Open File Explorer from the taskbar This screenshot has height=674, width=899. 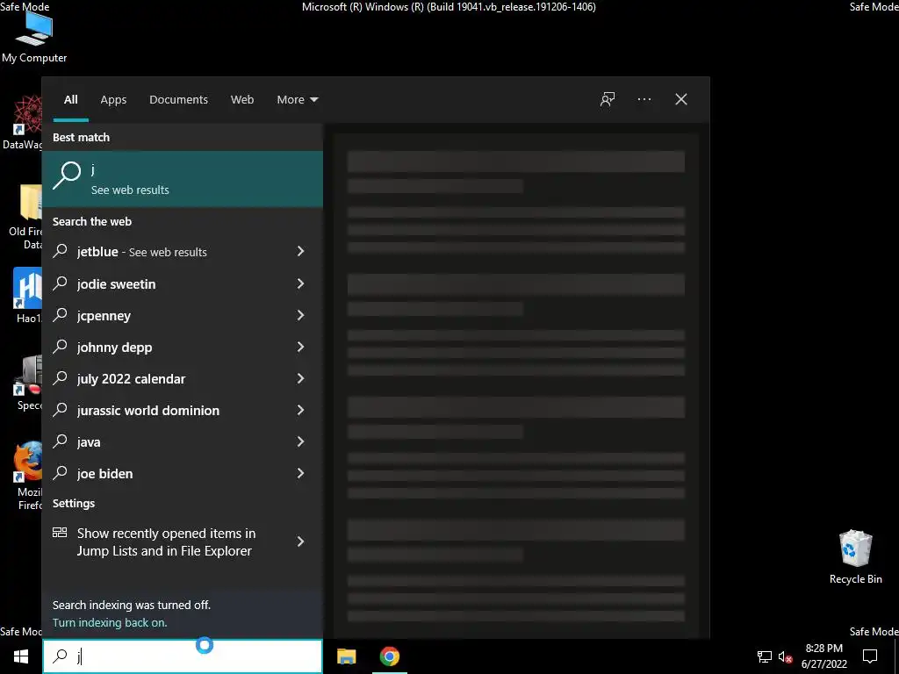pyautogui.click(x=346, y=656)
